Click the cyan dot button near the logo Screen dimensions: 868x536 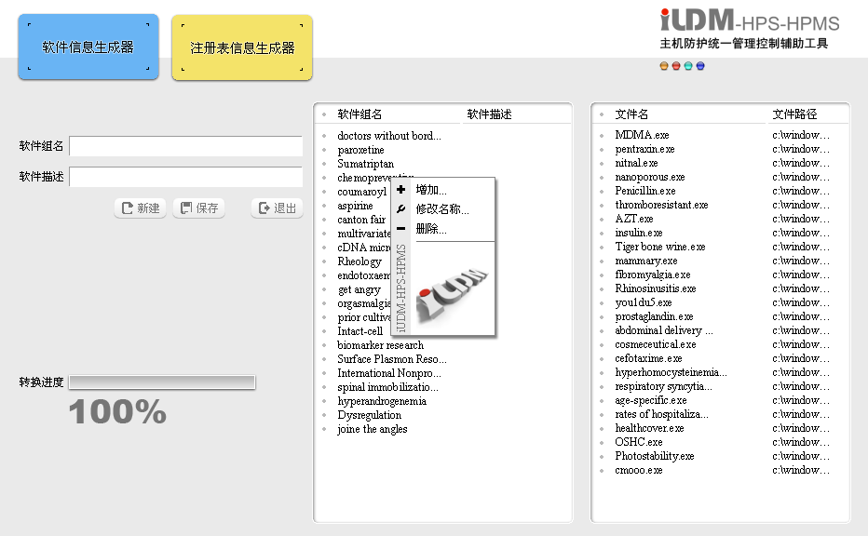point(688,66)
